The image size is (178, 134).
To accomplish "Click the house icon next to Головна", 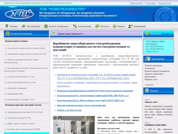I will [7, 26].
